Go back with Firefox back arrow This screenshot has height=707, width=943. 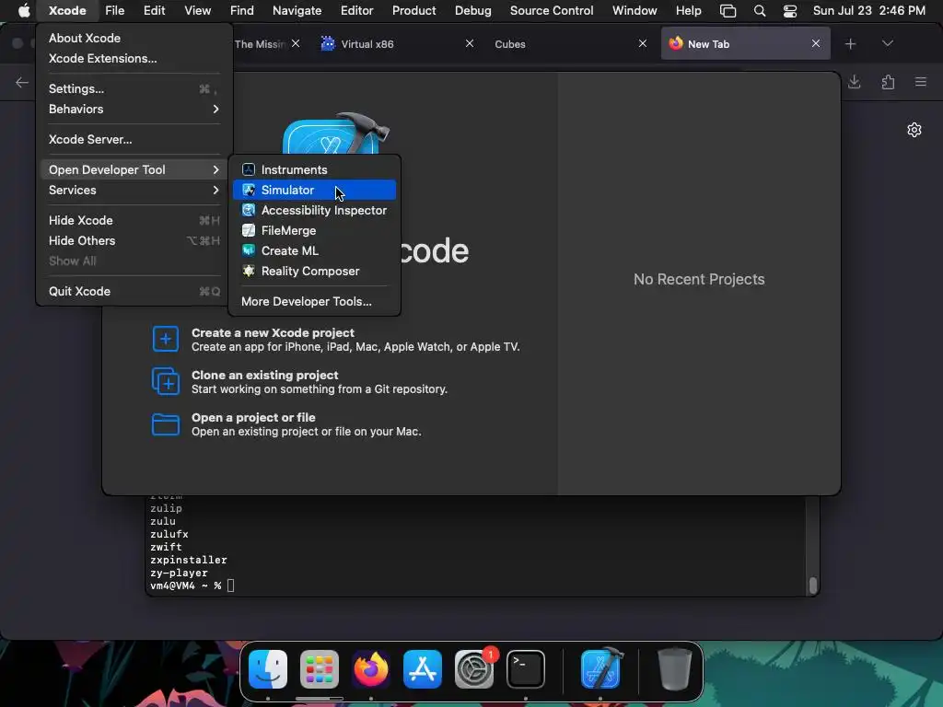[22, 82]
